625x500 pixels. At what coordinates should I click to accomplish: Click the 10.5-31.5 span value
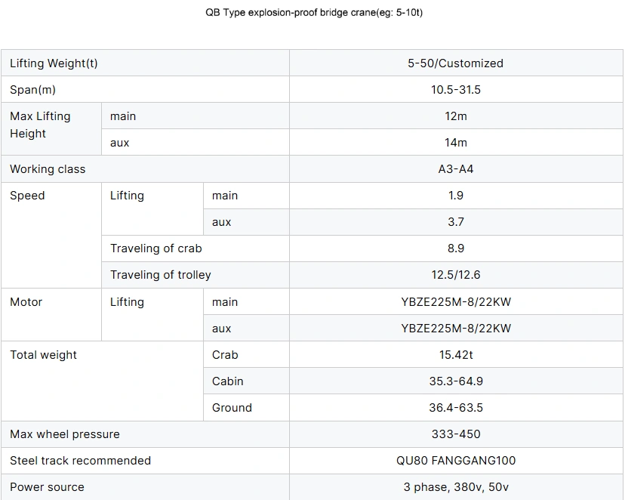455,90
